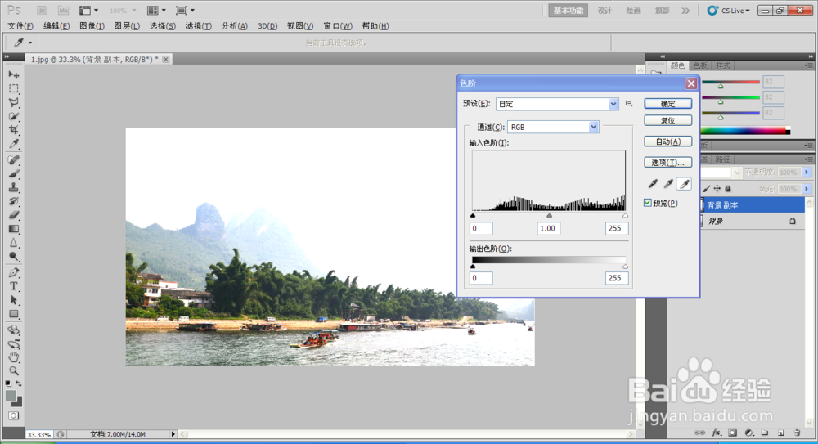The image size is (818, 444).
Task: Switch to the Swatches tab
Action: (700, 65)
